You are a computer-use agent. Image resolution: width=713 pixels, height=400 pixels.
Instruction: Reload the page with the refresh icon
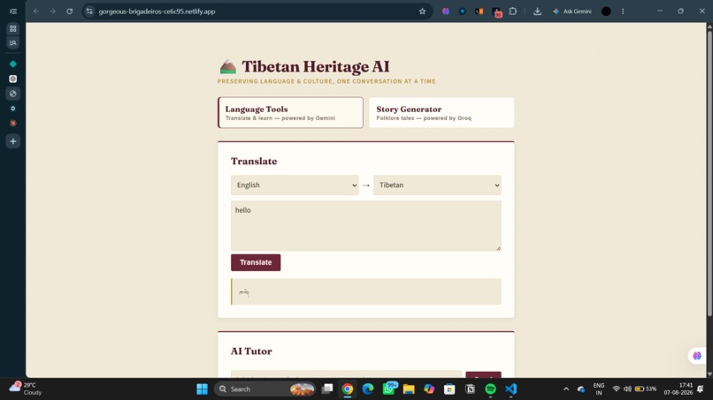point(70,11)
